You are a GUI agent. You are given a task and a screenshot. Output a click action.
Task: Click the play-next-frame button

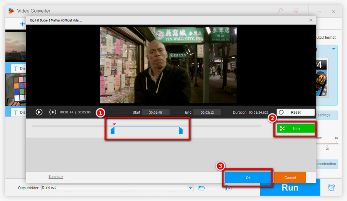(x=52, y=112)
